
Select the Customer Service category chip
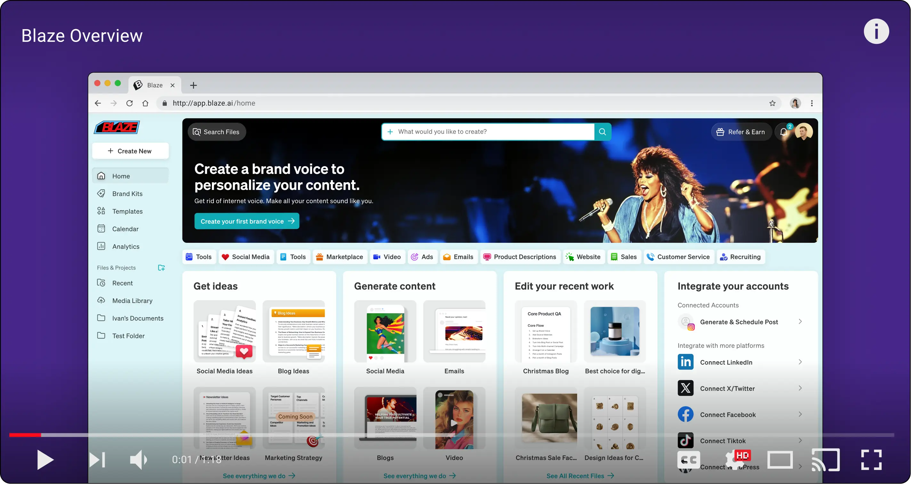point(679,257)
